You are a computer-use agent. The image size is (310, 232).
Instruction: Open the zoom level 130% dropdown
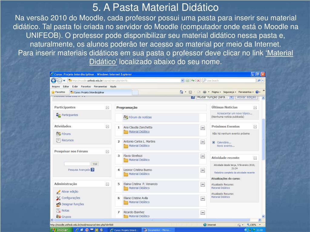[260, 225]
